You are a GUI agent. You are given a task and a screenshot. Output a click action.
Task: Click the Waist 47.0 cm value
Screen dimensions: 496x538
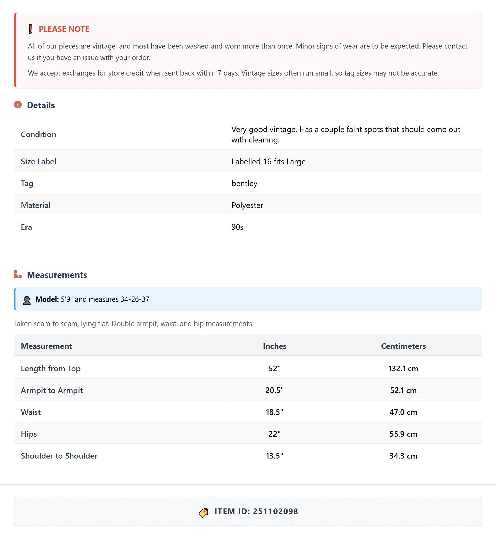point(403,412)
